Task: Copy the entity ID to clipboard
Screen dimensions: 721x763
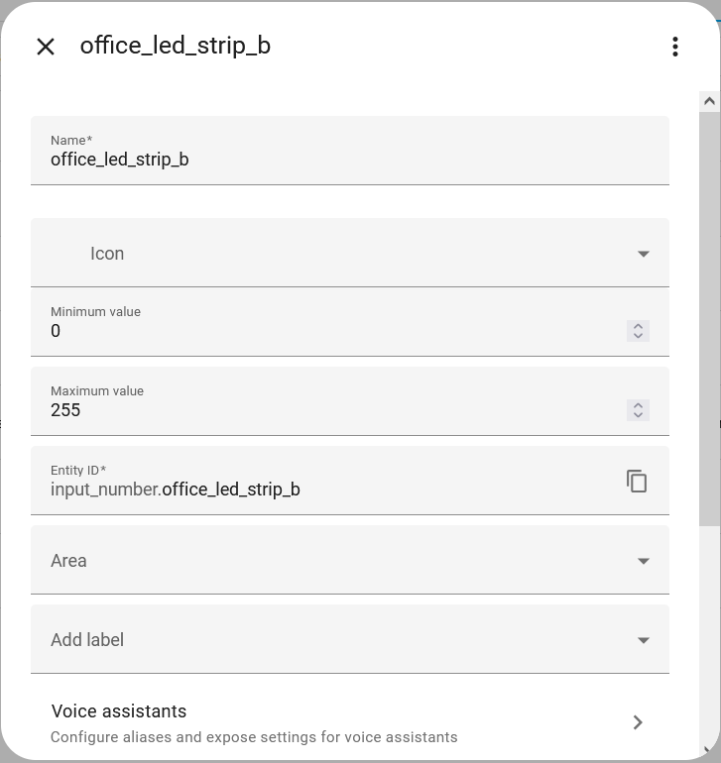Action: pos(637,482)
